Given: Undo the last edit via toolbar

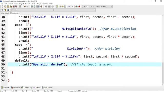Looking at the screenshot, I should tap(25, 7).
